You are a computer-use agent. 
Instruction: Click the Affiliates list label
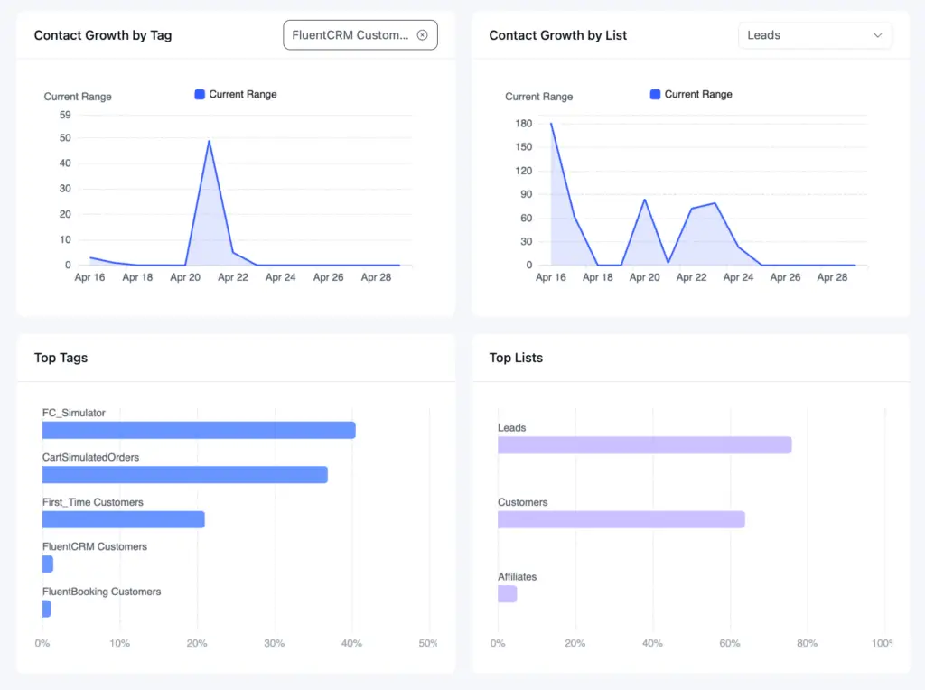[x=518, y=577]
